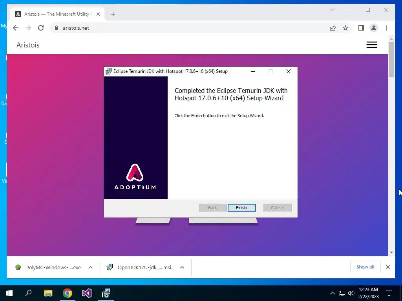Click the page vertical scrollbar thumb

(x=391, y=60)
